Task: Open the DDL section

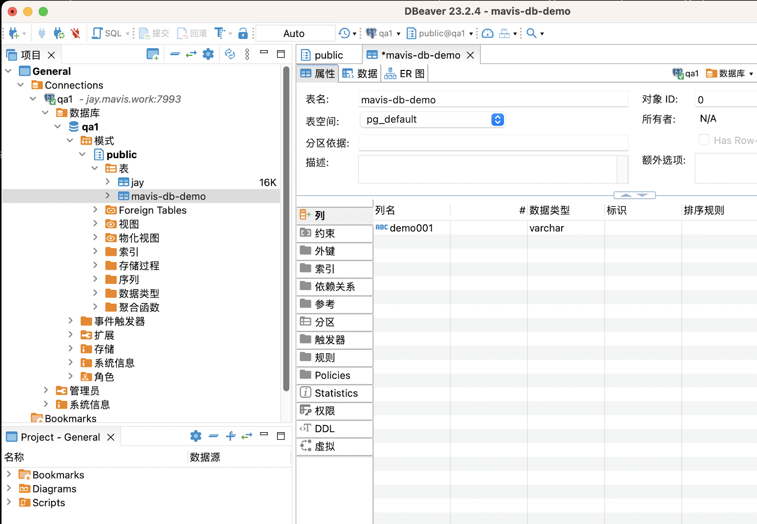Action: click(x=325, y=429)
